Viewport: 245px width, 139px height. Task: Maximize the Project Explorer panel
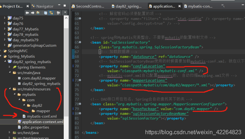coord(65,5)
